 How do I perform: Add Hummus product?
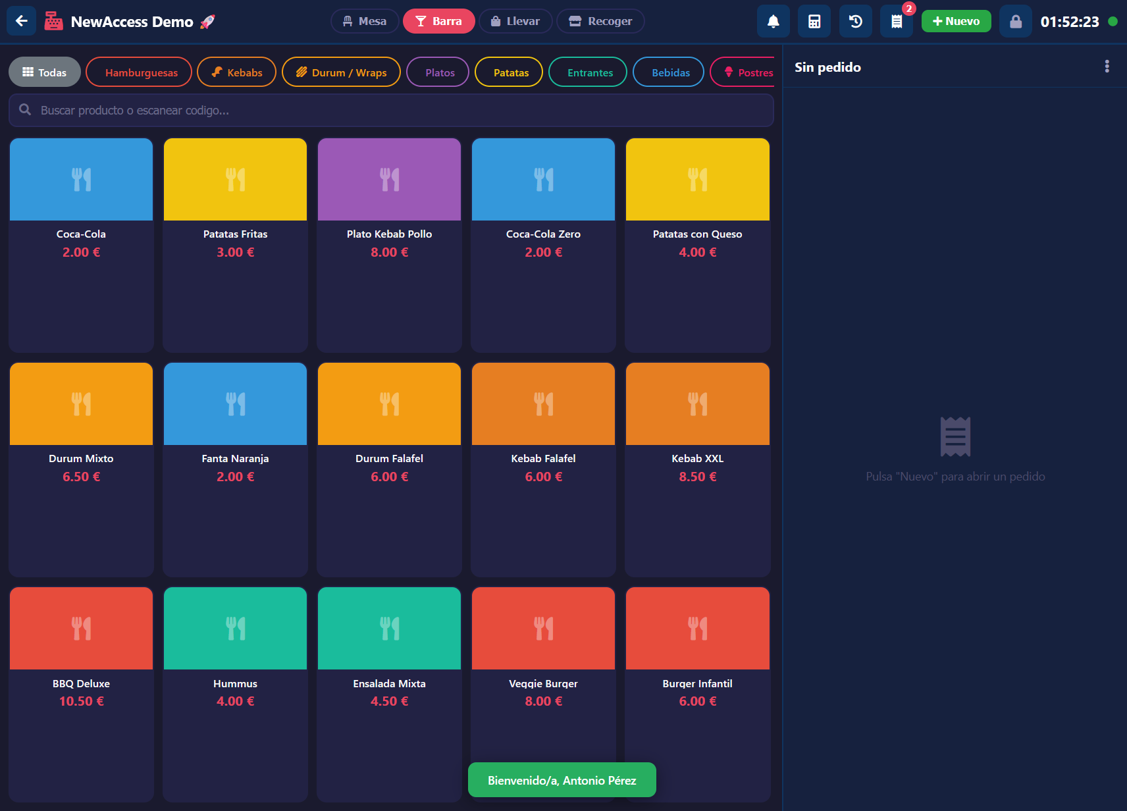(235, 694)
